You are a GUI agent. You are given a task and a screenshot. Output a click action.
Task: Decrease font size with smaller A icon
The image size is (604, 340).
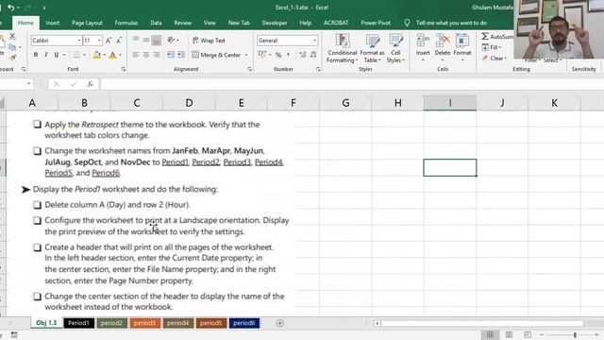119,41
